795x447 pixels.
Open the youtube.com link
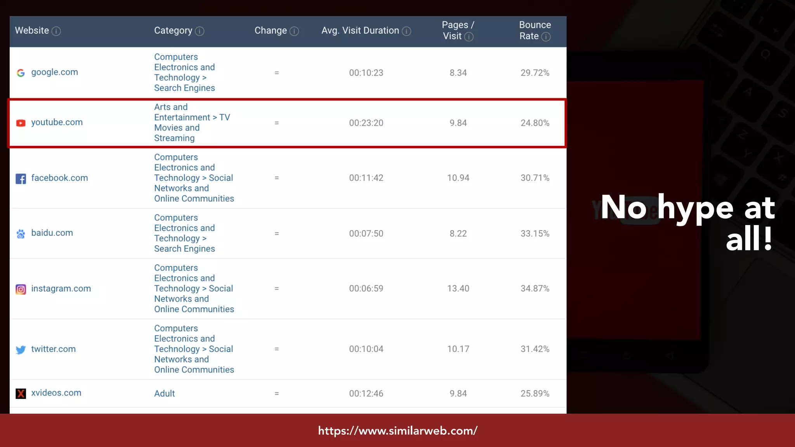coord(57,122)
